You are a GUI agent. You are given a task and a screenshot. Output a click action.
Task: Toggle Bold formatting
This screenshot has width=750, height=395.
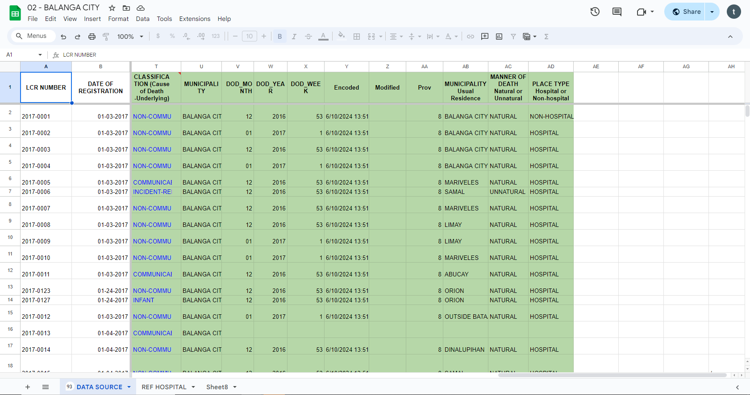(280, 37)
